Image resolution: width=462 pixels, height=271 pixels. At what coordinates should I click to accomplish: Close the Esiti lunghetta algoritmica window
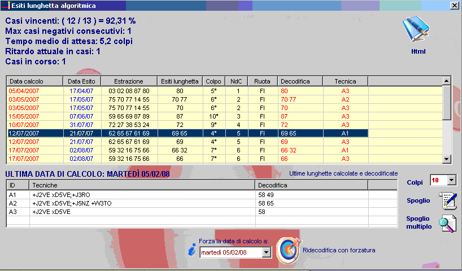pyautogui.click(x=454, y=5)
